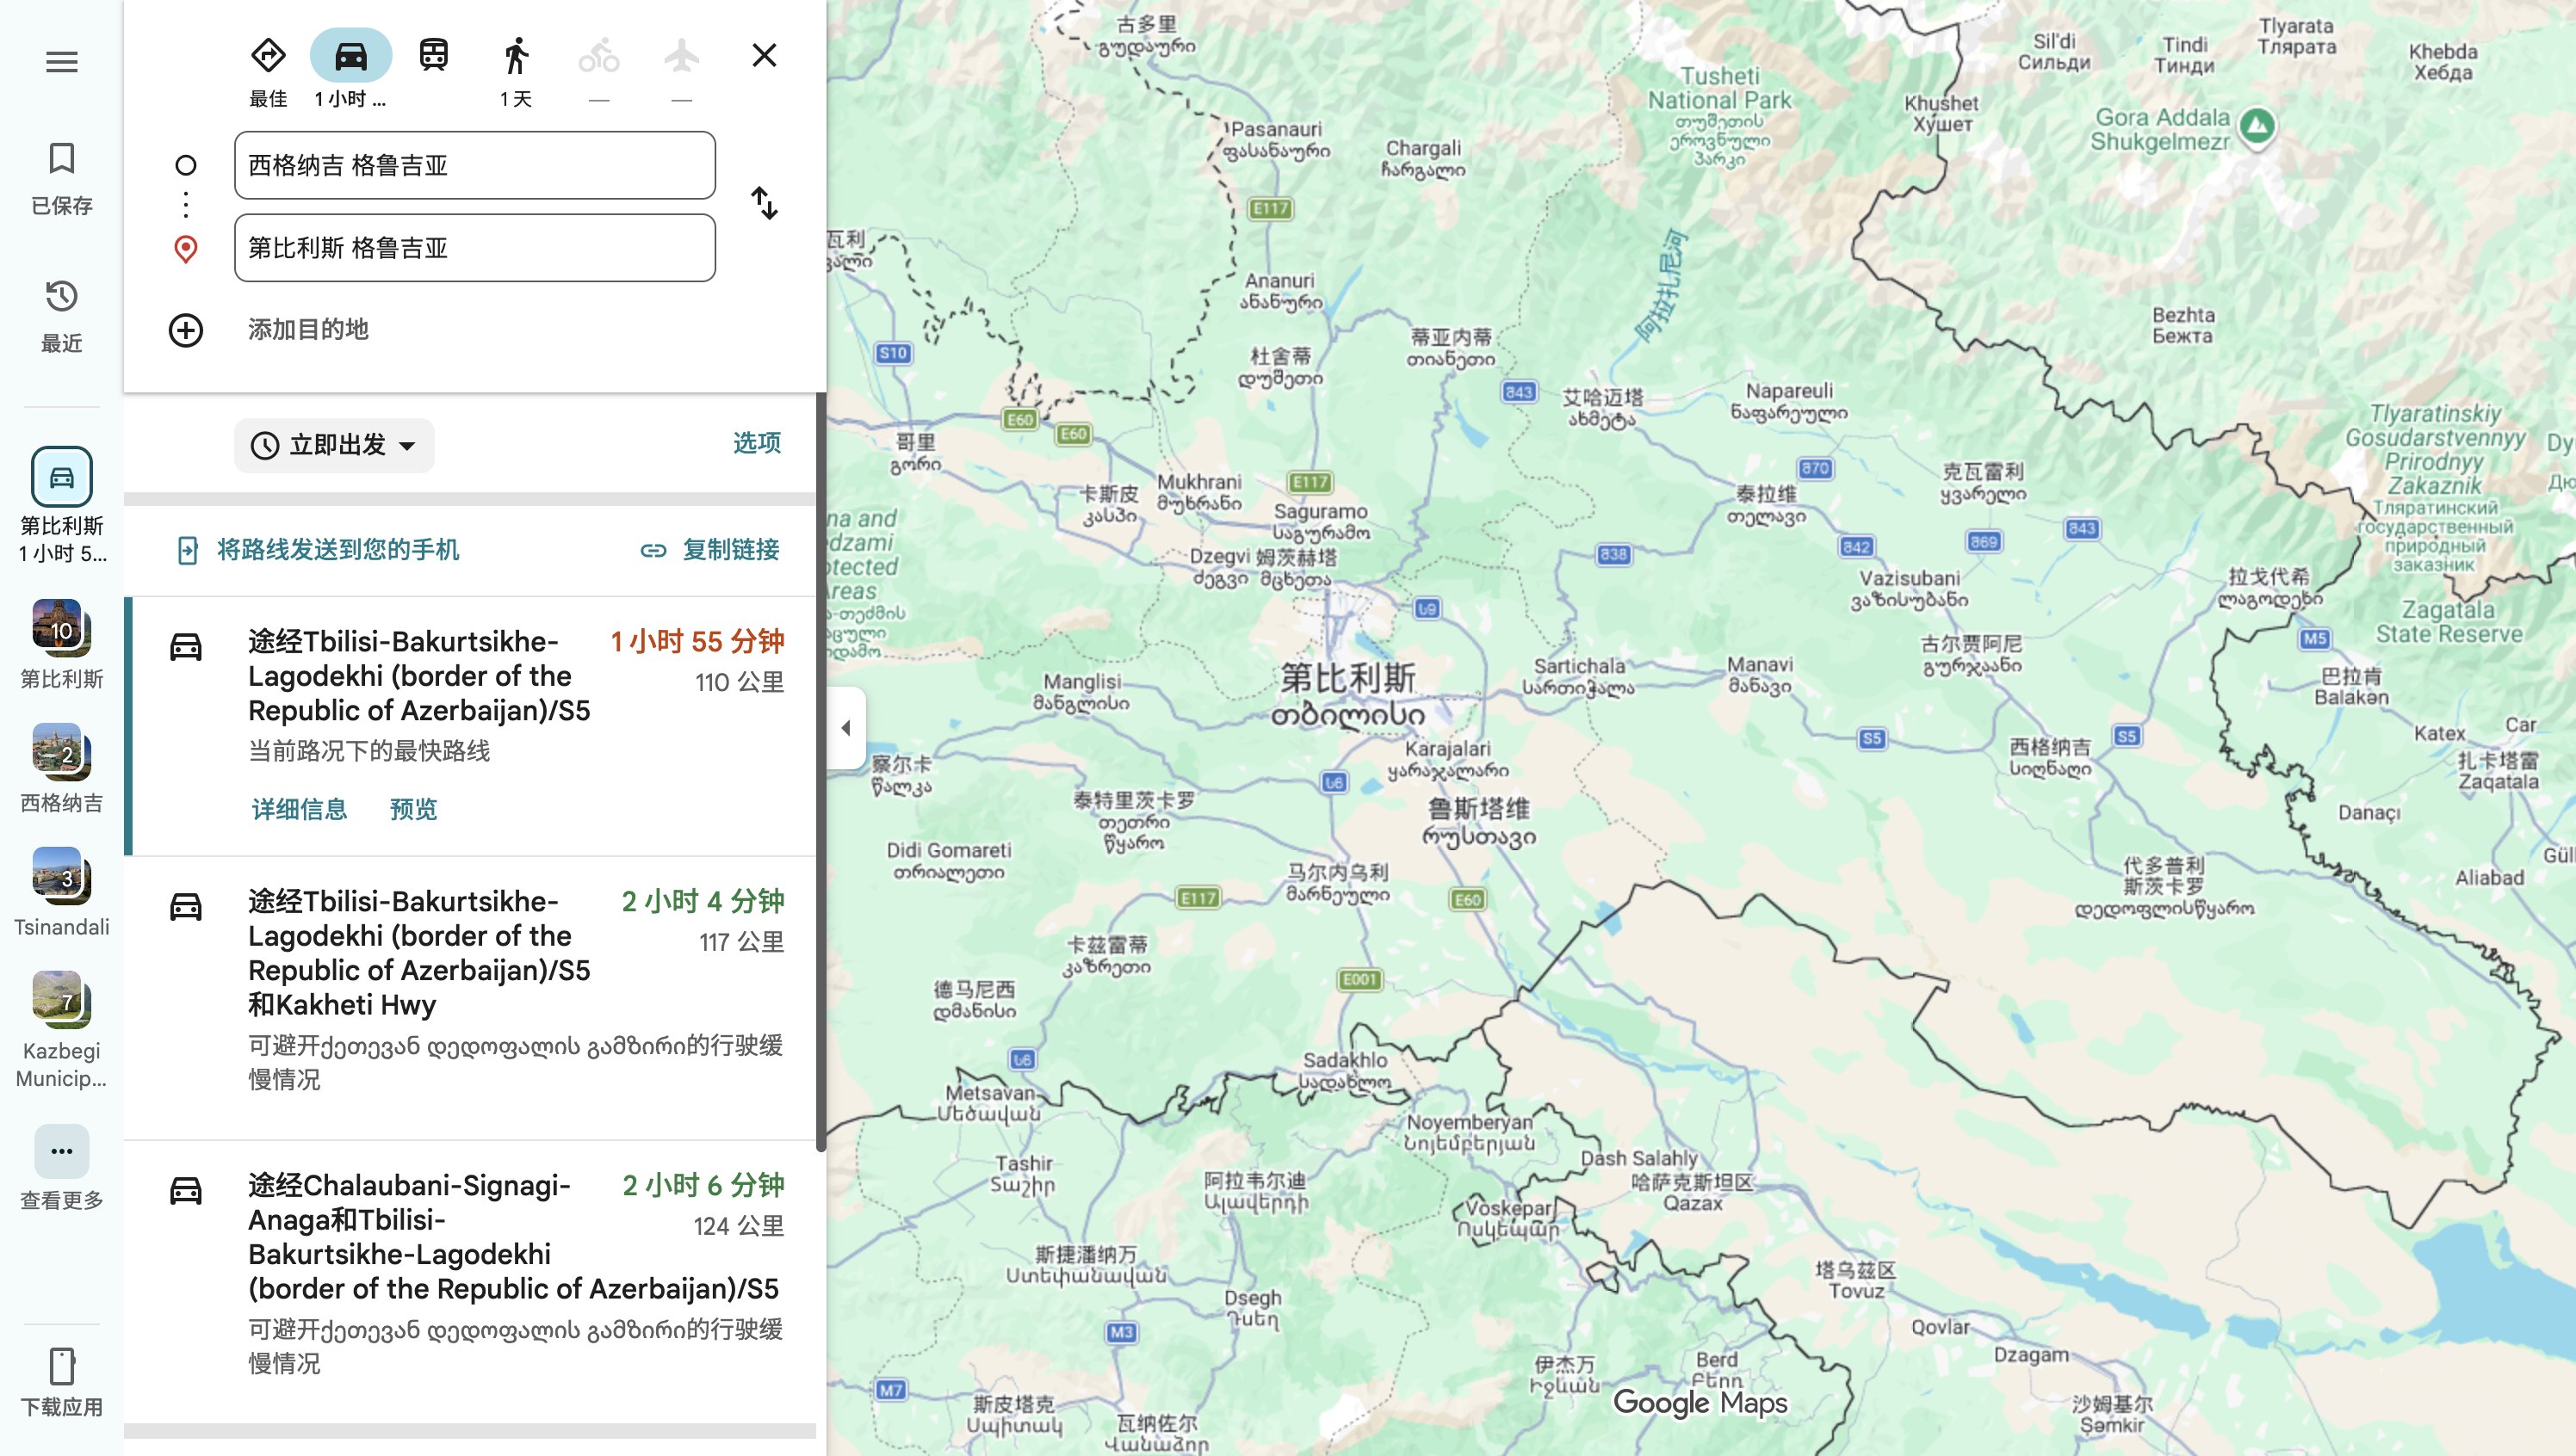Swap origin and destination
This screenshot has width=2576, height=1456.
point(765,204)
